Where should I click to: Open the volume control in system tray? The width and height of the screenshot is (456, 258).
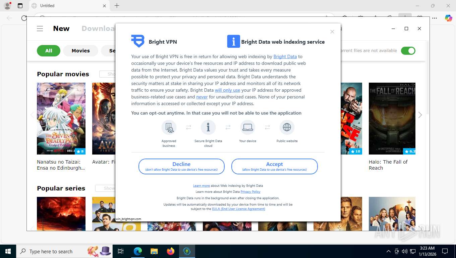405,251
